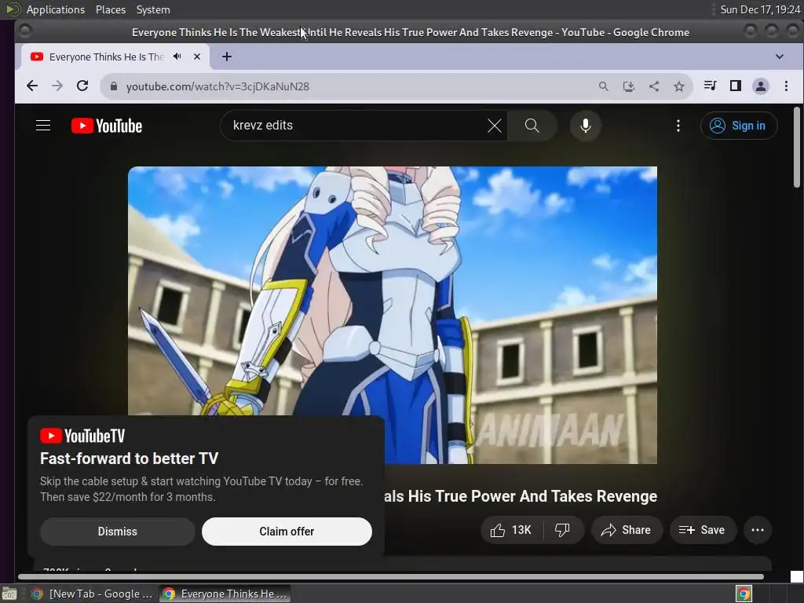Click the install app icon in address bar
Image resolution: width=804 pixels, height=603 pixels.
(x=629, y=86)
